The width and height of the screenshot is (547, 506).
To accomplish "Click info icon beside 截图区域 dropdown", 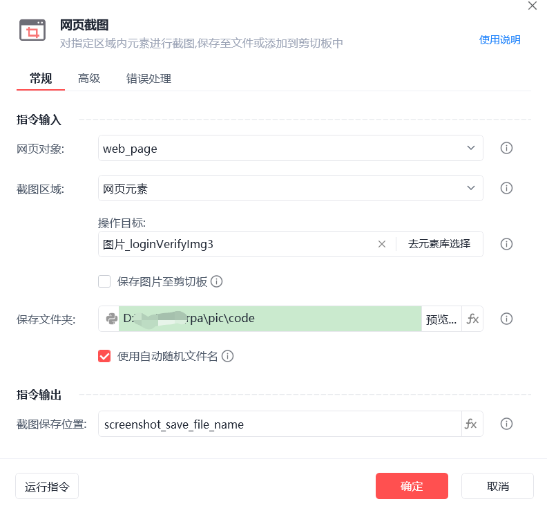I will 506,188.
